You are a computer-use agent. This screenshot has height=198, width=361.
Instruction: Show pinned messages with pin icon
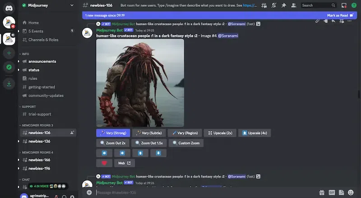[284, 5]
